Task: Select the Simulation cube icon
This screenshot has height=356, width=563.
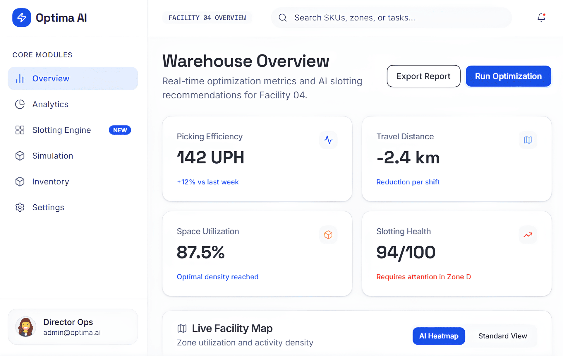Action: [20, 156]
